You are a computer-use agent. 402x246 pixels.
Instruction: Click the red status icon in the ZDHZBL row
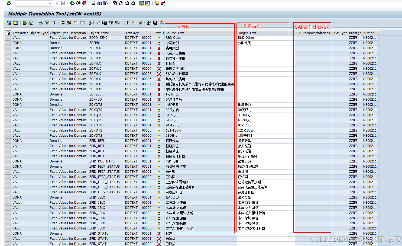[159, 94]
